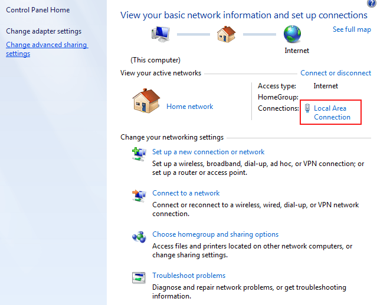Screen dimensions: 377x305
Task: Click the house icon in network map
Action: coord(226,34)
